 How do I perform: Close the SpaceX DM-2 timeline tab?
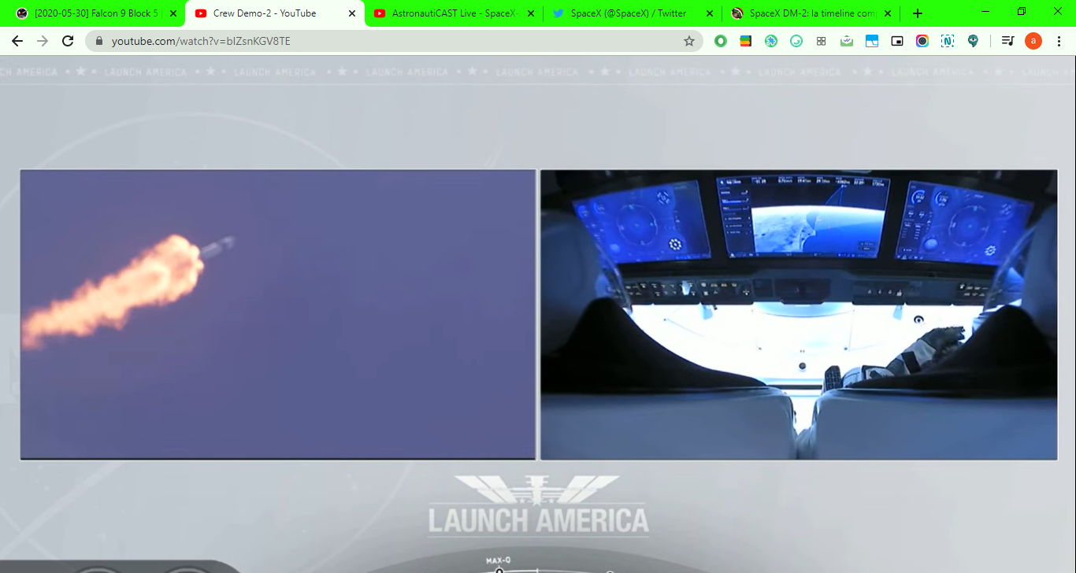(x=888, y=13)
